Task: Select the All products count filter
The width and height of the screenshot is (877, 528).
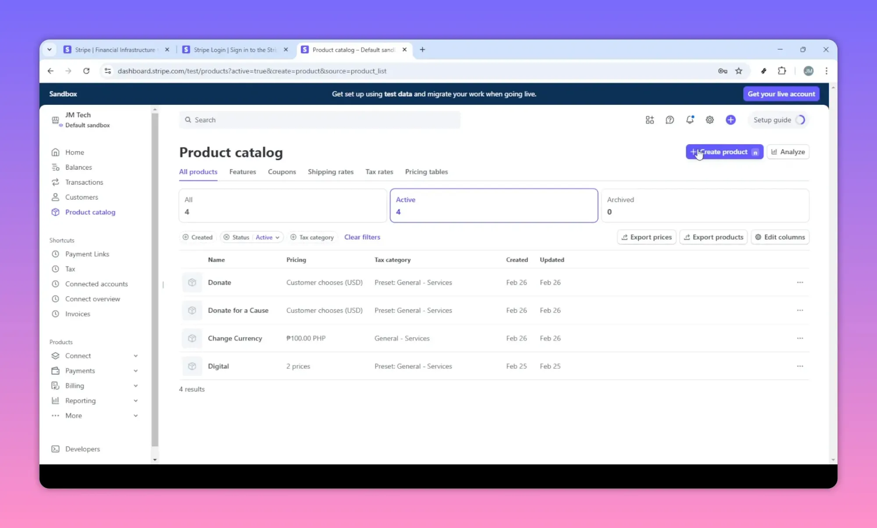Action: 282,205
